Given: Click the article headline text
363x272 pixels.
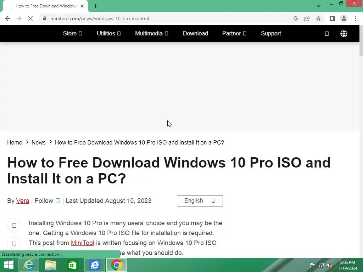Looking at the screenshot, I should [169, 170].
